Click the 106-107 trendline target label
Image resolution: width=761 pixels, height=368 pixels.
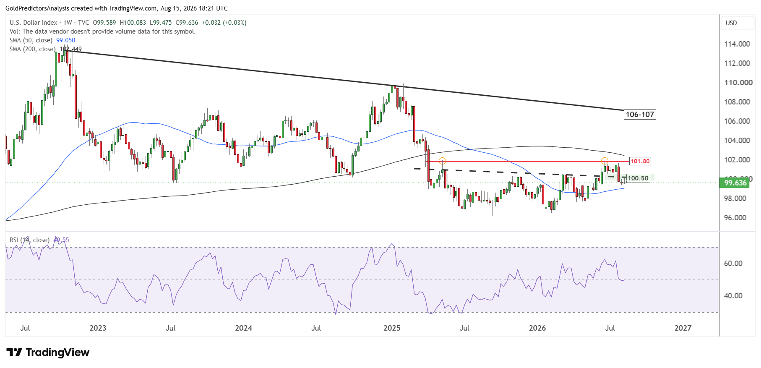[x=640, y=115]
